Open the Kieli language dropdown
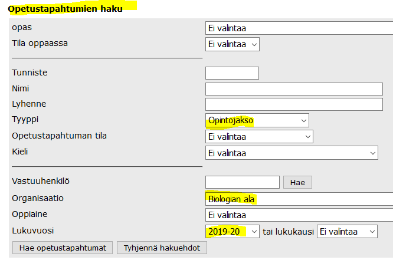The height and width of the screenshot is (260, 393). pos(292,153)
